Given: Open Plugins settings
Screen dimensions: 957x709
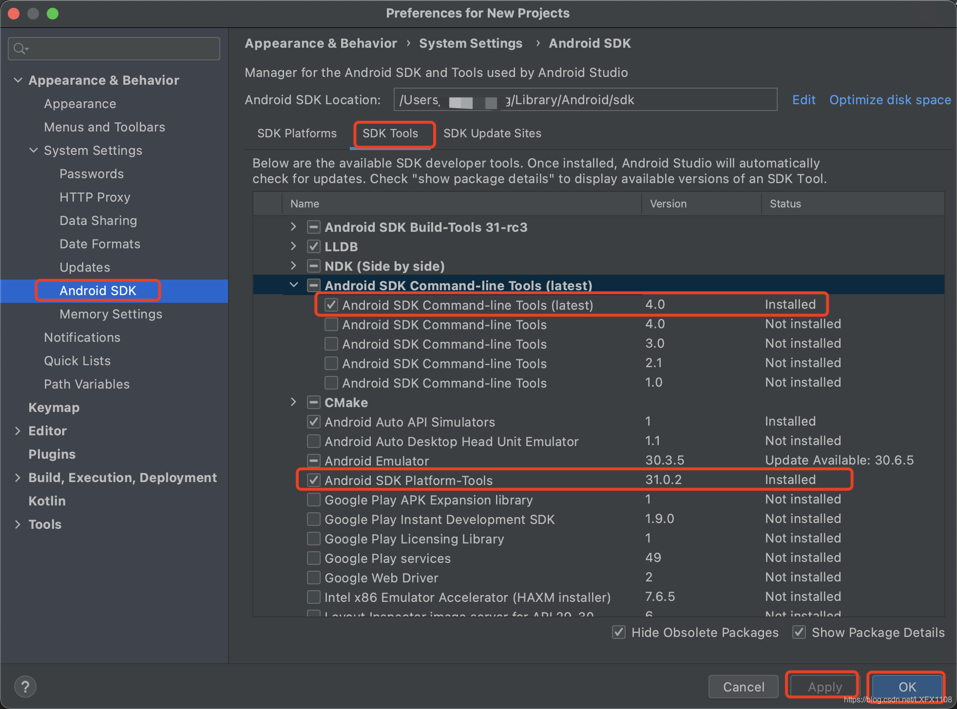Looking at the screenshot, I should click(52, 454).
